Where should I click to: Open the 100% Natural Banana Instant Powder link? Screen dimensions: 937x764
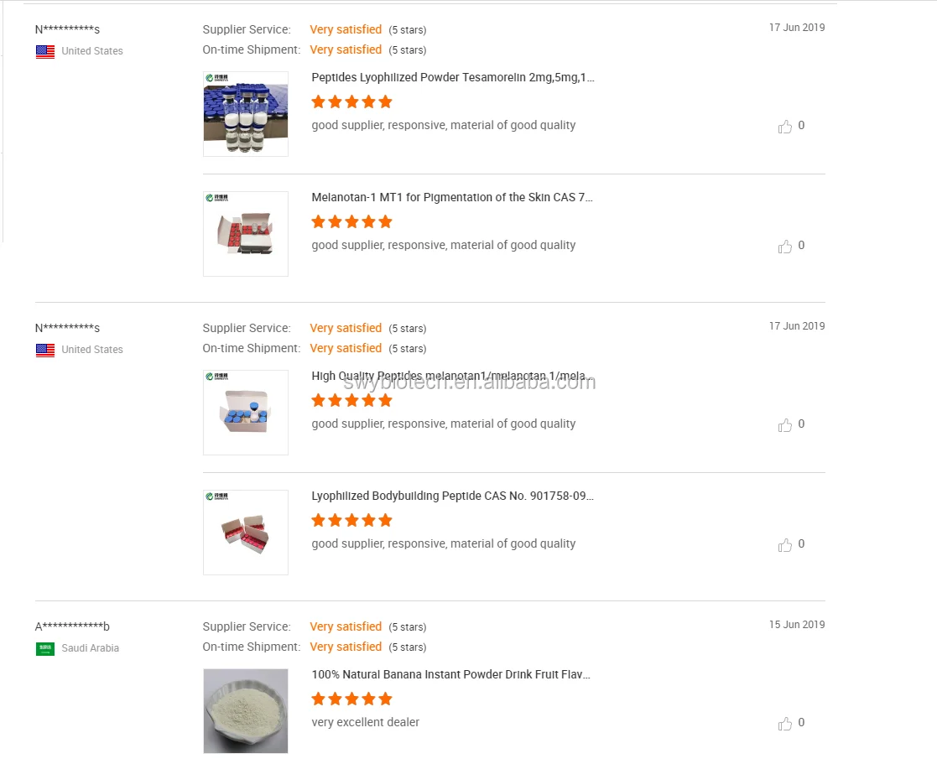[x=450, y=675]
